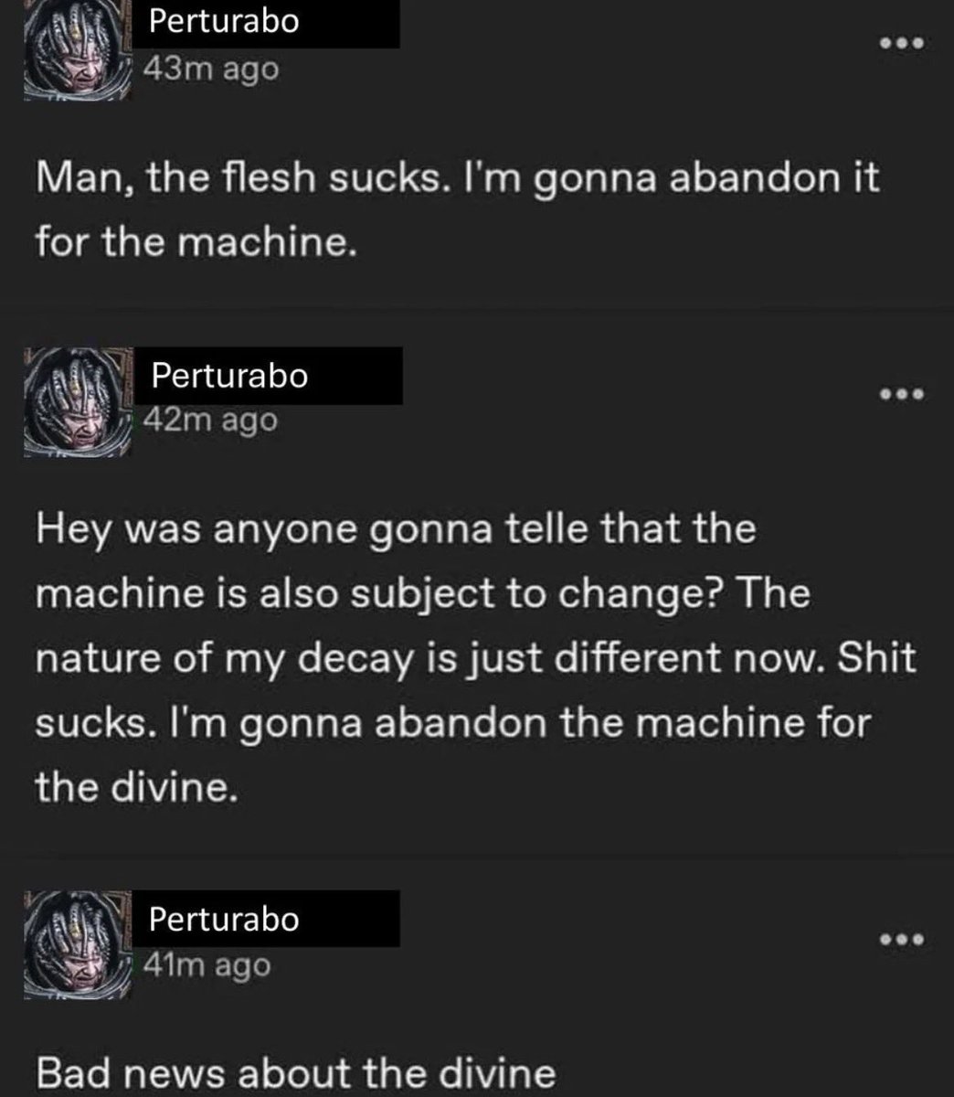Viewport: 954px width, 1097px height.
Task: Open the three-dot menu on the 43m ago post
Action: (902, 43)
